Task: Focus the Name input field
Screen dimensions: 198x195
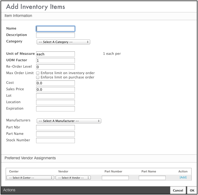Action: coord(55,29)
